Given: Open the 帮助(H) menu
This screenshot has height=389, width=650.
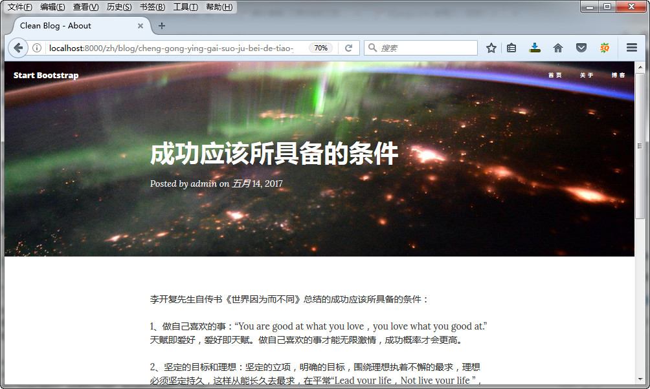Looking at the screenshot, I should [219, 7].
